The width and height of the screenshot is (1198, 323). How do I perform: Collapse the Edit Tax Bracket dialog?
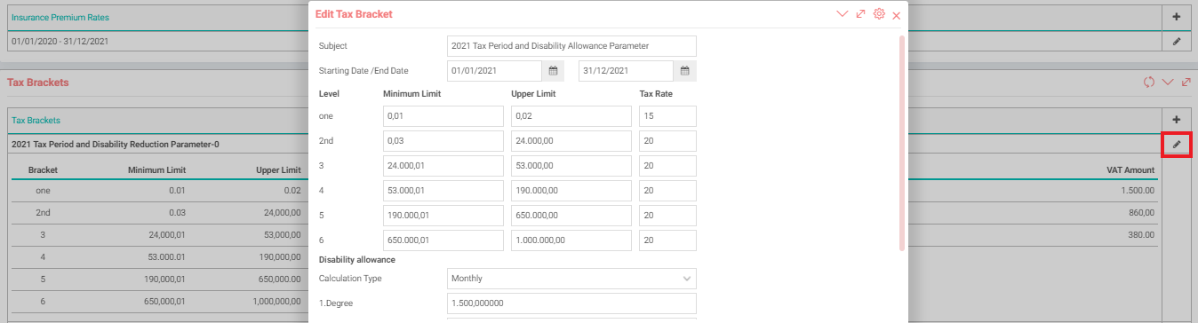[x=843, y=14]
